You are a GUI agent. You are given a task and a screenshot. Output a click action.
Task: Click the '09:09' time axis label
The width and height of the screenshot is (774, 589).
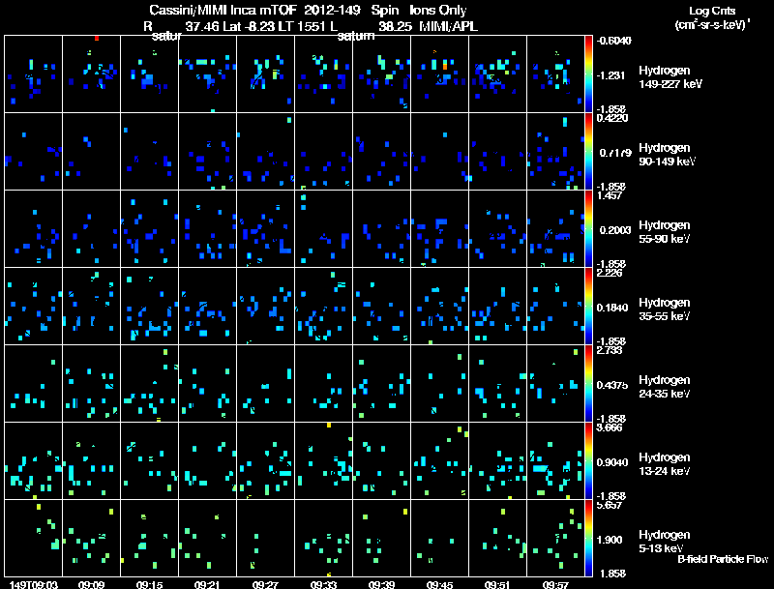(x=91, y=584)
